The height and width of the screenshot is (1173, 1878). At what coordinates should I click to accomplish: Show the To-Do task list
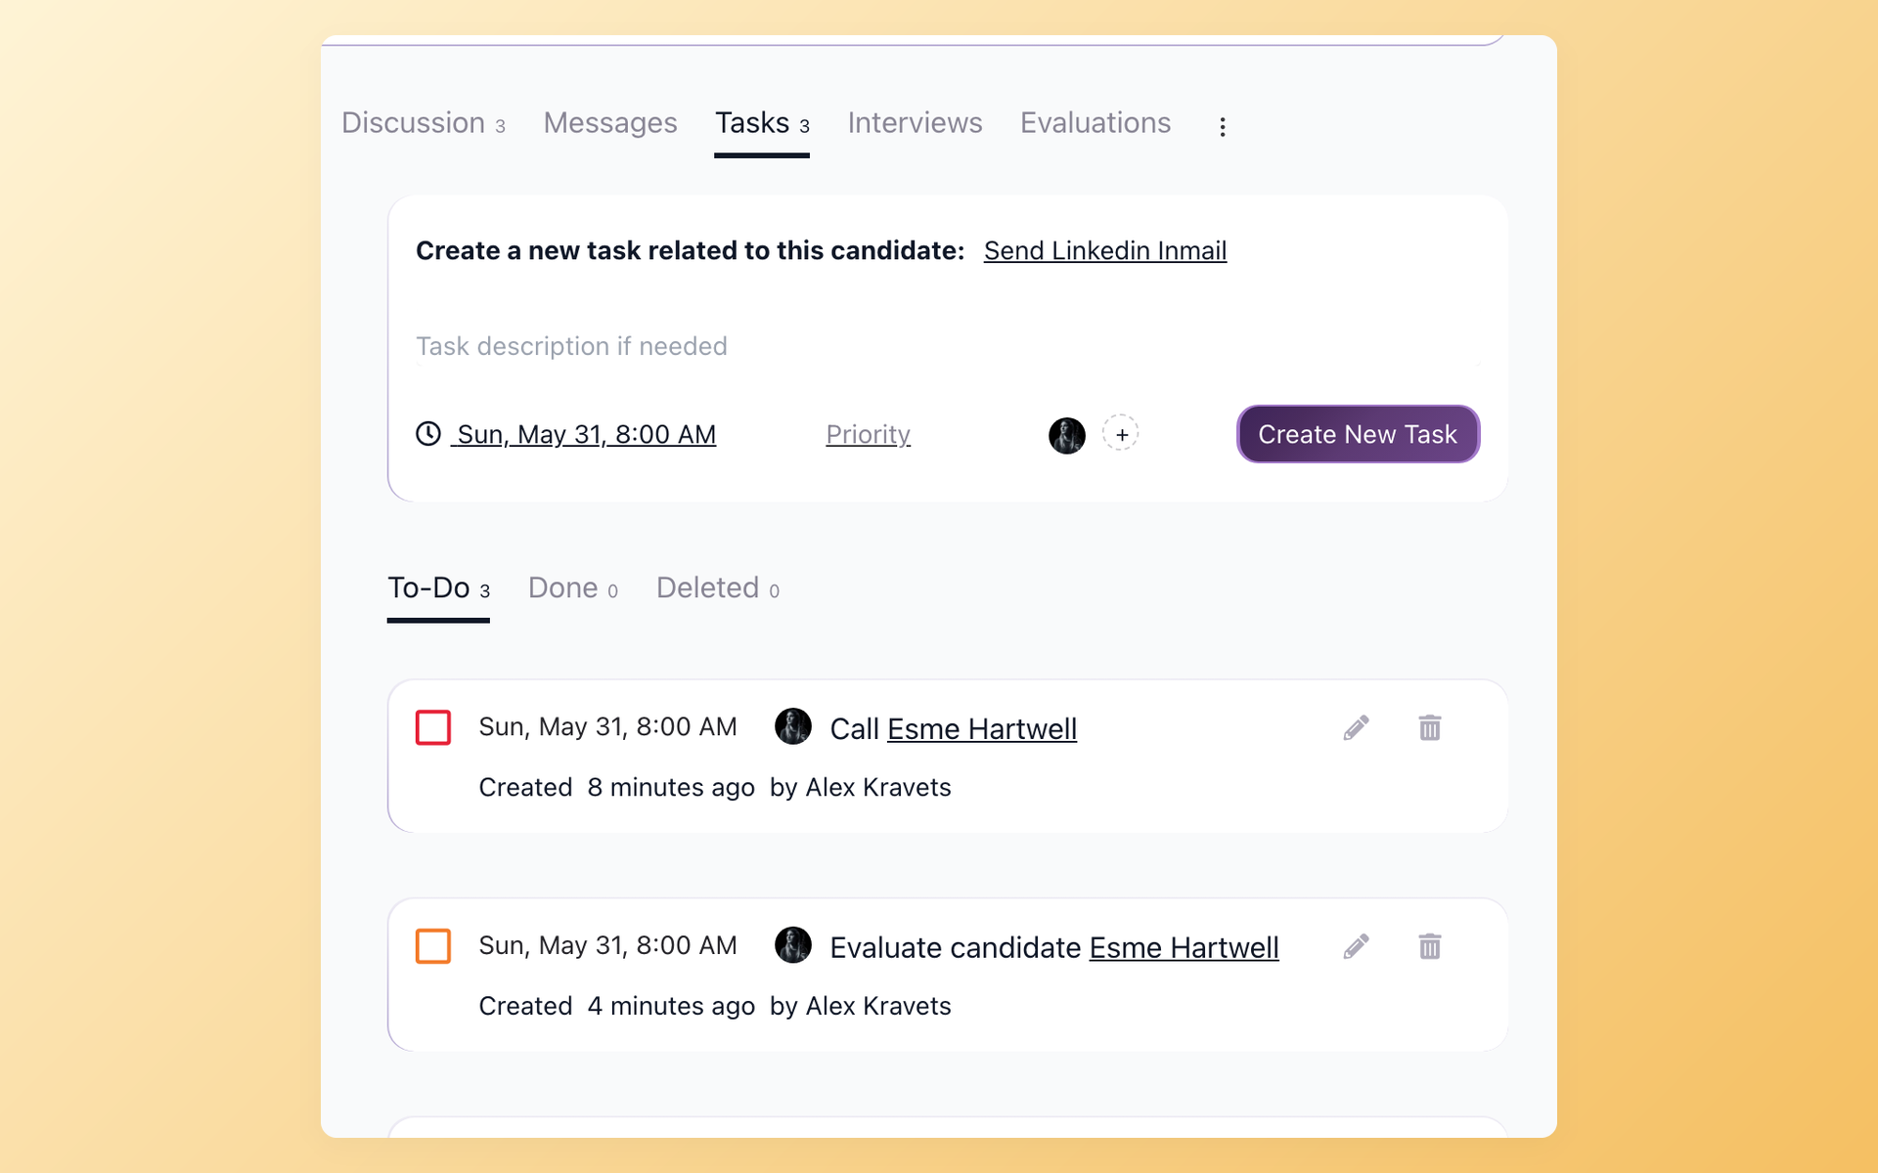coord(438,588)
